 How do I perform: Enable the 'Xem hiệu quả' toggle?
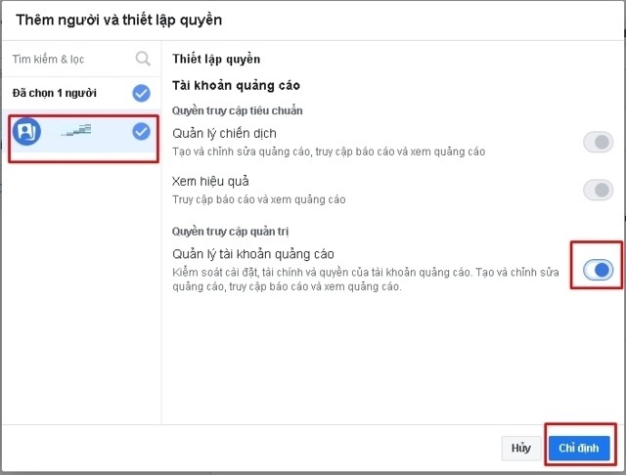598,191
